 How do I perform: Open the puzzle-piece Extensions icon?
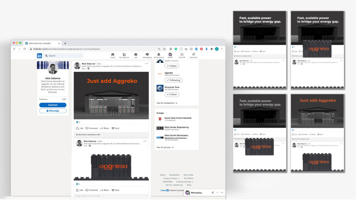(212, 49)
